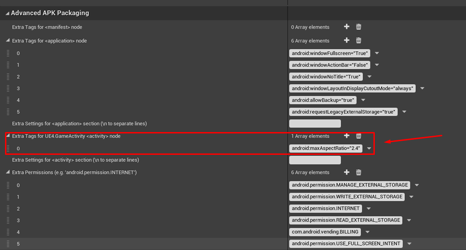Edit the WRITE_EXTERNAL_STORAGE permission field

point(347,197)
